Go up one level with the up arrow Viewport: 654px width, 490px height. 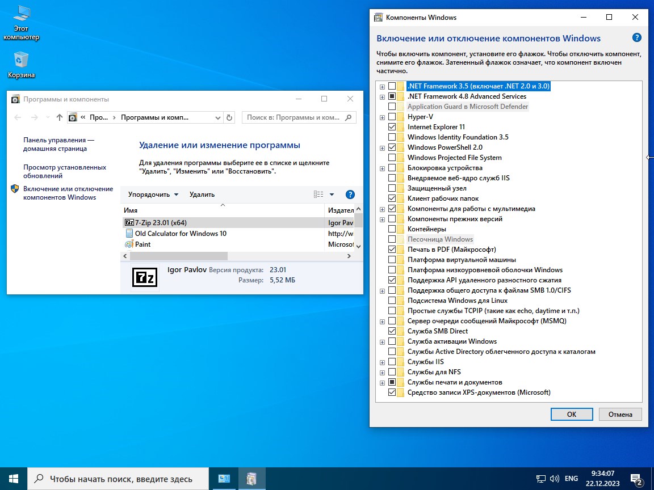click(x=60, y=117)
